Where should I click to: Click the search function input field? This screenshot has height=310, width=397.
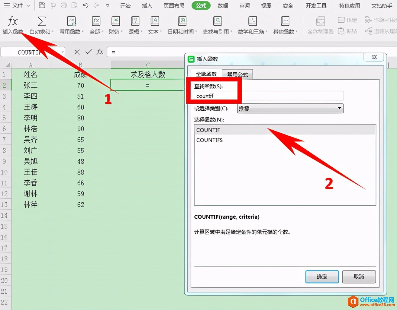click(x=269, y=96)
